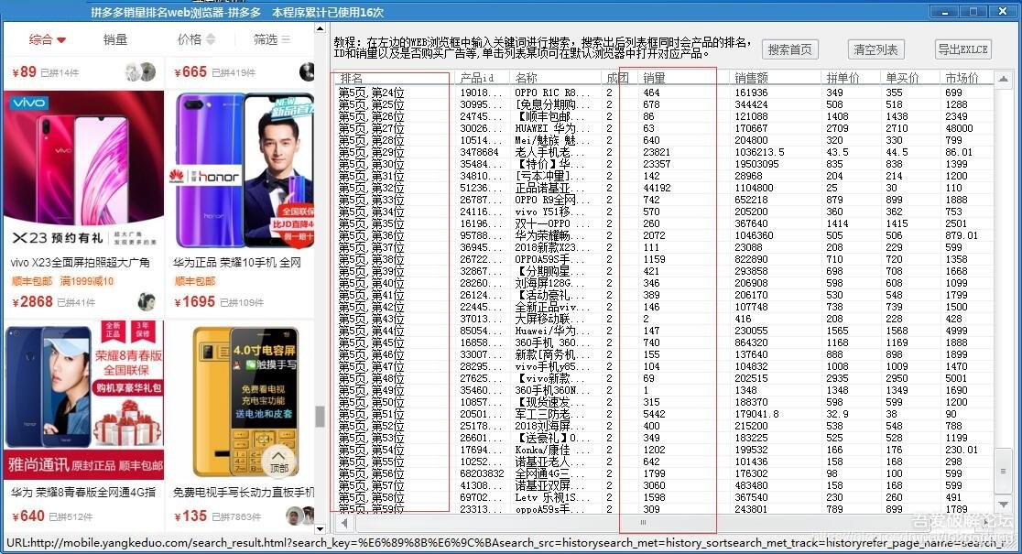Sort by the 销售额 column header
1022x554 pixels.
775,78
